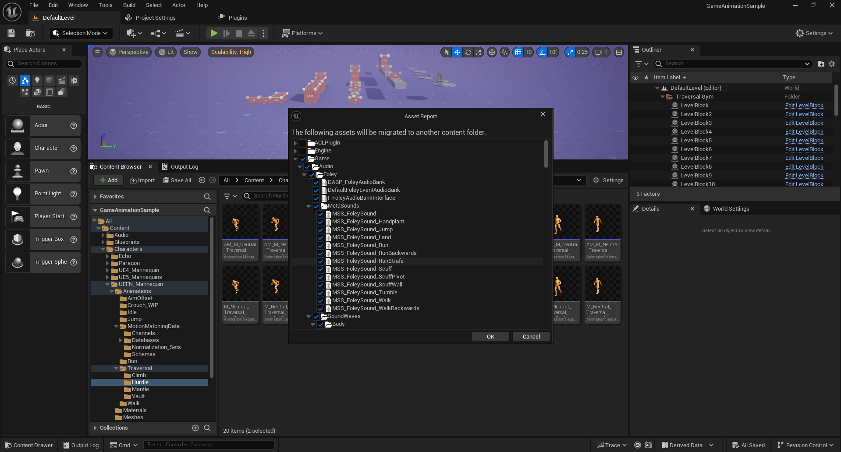Click the Outliner add folder icon
841x452 pixels.
pos(821,64)
